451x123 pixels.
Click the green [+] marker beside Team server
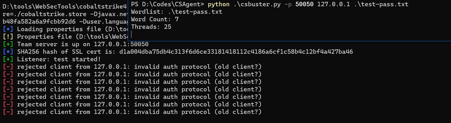pos(8,44)
